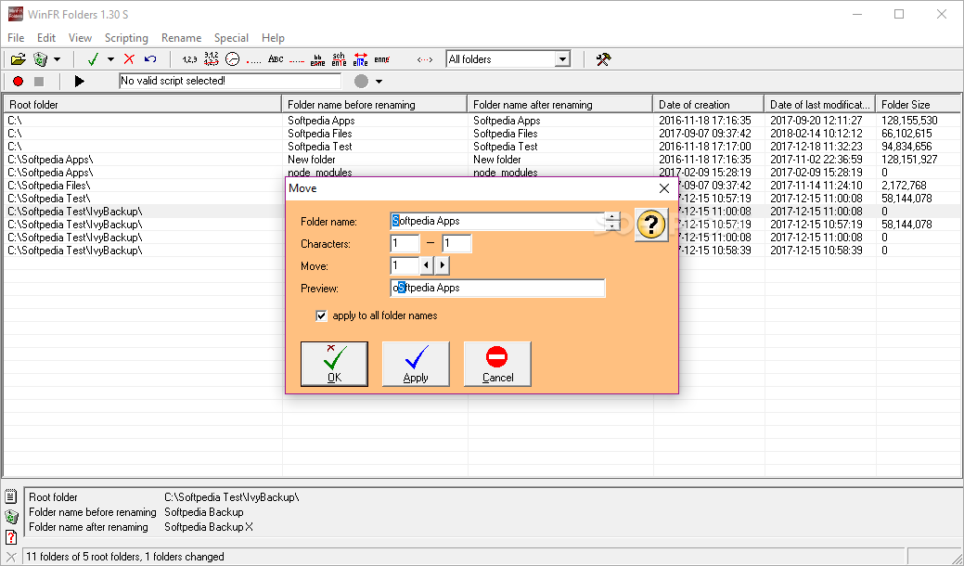This screenshot has width=964, height=566.
Task: Select the 'Softpedia Files' before-renaming cell
Action: pos(320,134)
